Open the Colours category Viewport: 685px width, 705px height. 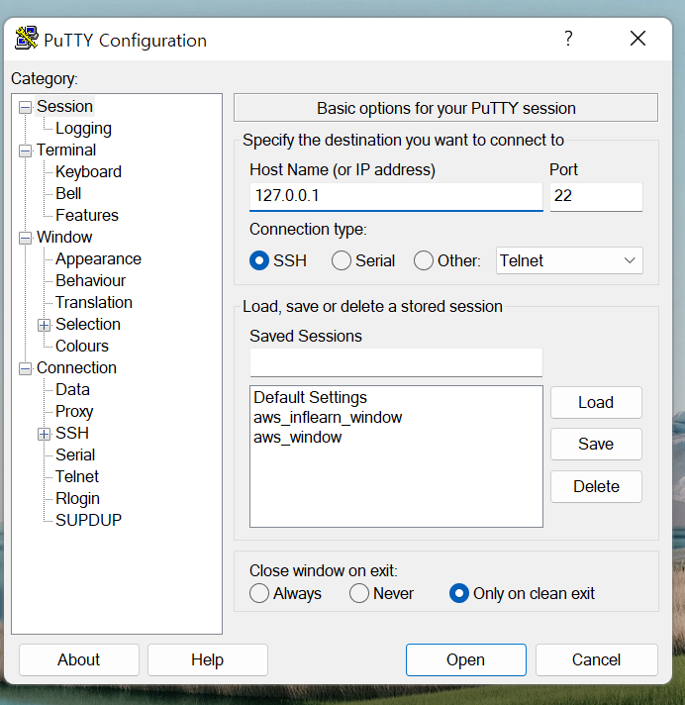pos(82,347)
